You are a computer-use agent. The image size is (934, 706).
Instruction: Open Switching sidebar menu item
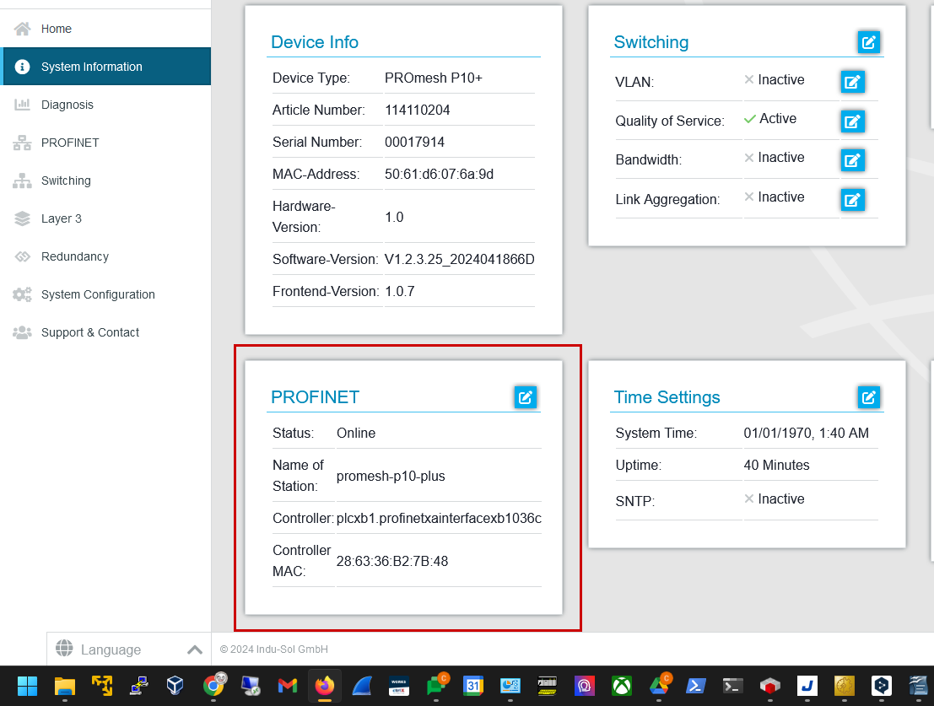click(x=105, y=181)
